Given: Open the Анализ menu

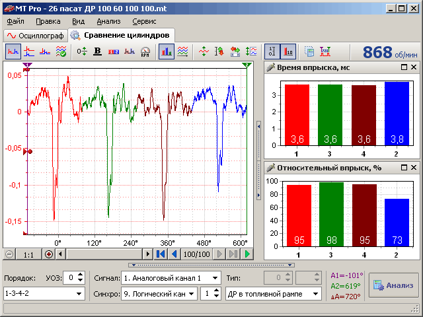Looking at the screenshot, I should pyautogui.click(x=108, y=21).
